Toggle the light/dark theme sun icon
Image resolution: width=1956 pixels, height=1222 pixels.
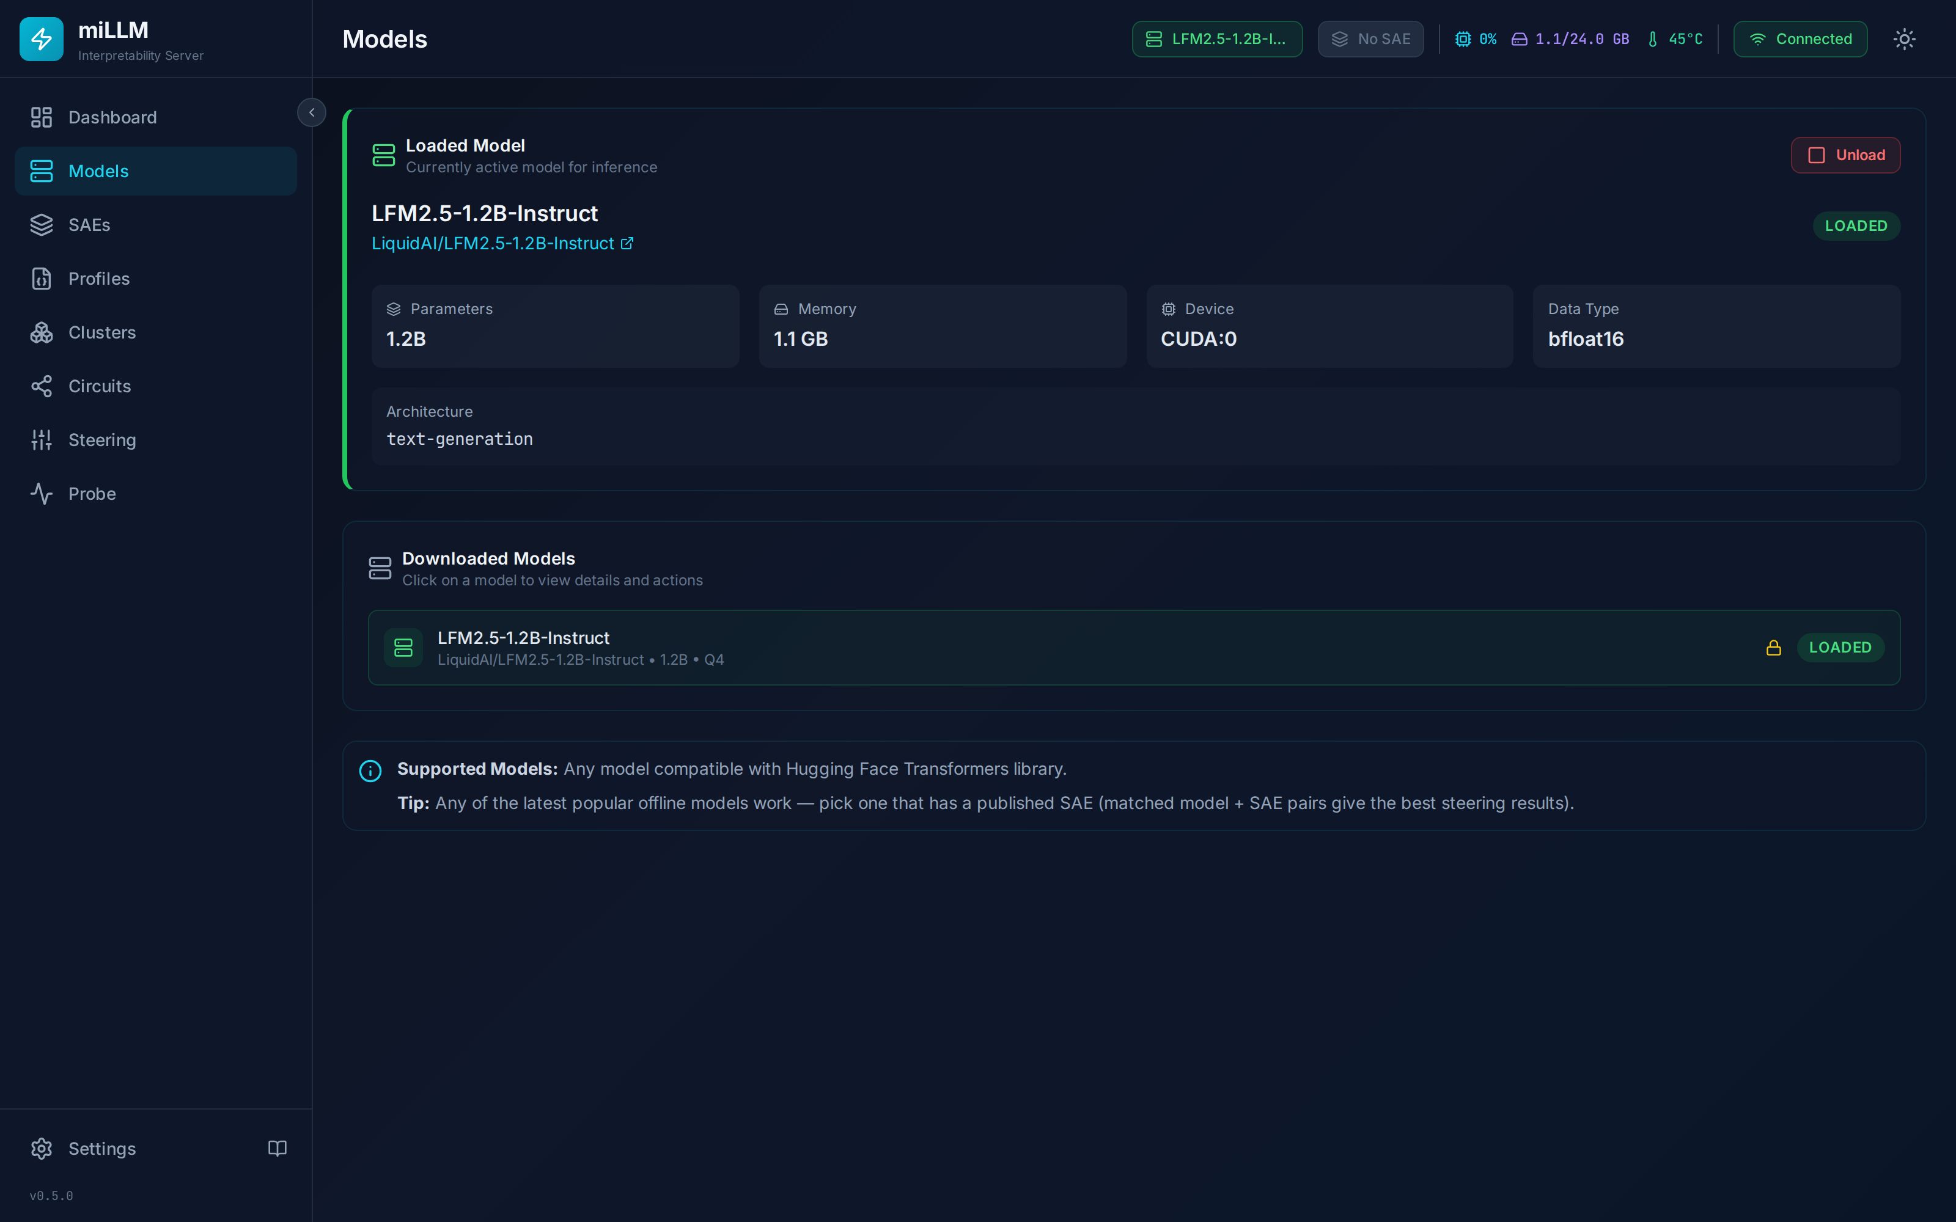1904,38
